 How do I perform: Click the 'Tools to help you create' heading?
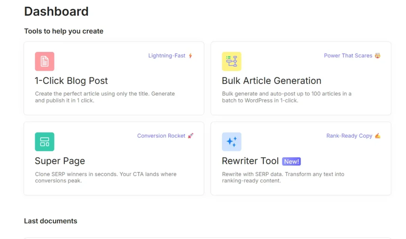click(64, 31)
